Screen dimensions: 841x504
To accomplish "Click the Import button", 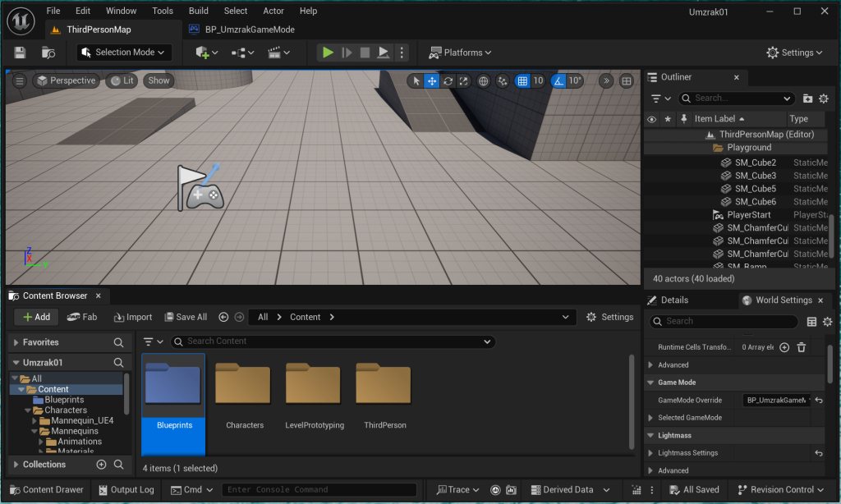I will [x=133, y=317].
